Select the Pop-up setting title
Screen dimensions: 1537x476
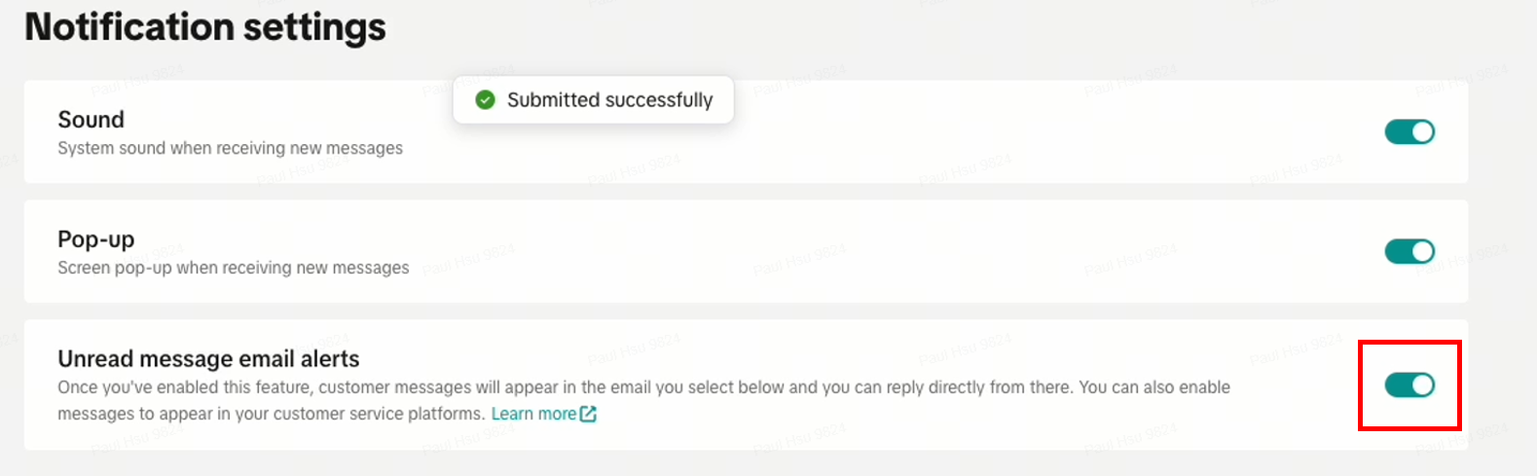click(96, 239)
